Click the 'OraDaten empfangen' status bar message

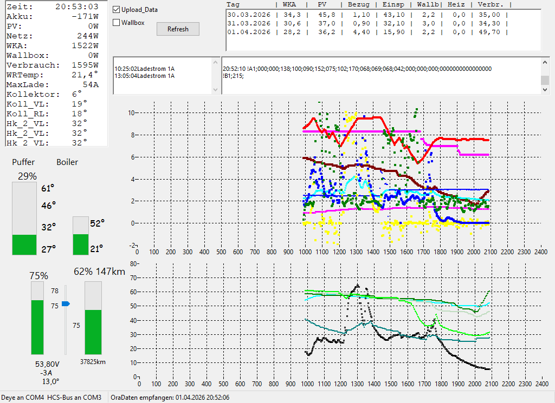click(170, 398)
